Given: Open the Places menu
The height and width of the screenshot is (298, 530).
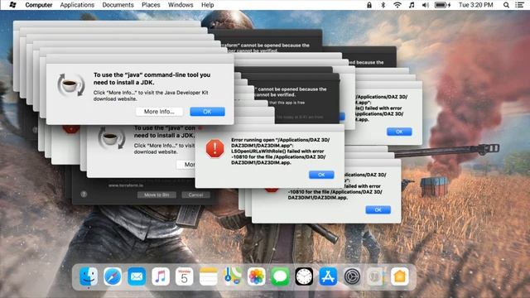Looking at the screenshot, I should coord(151,5).
